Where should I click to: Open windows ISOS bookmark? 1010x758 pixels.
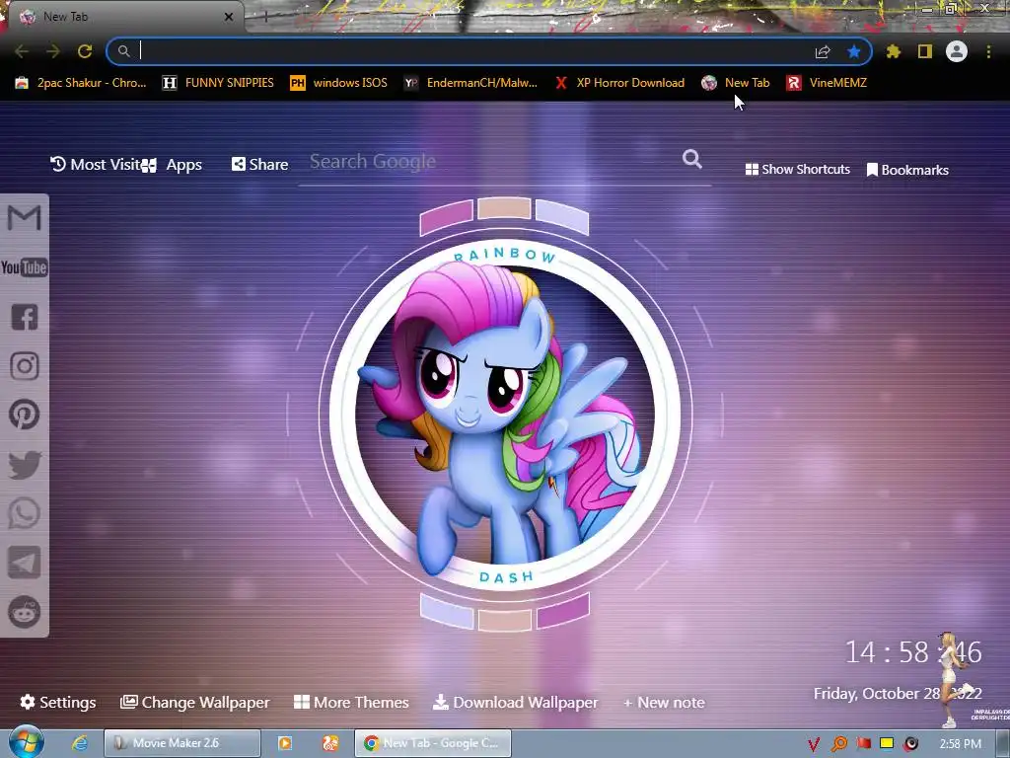coord(339,83)
